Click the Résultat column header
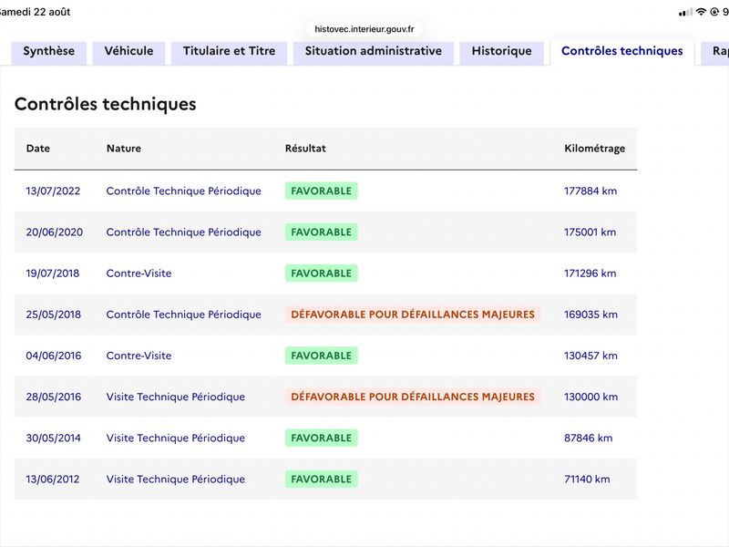729x547 pixels. pos(305,149)
